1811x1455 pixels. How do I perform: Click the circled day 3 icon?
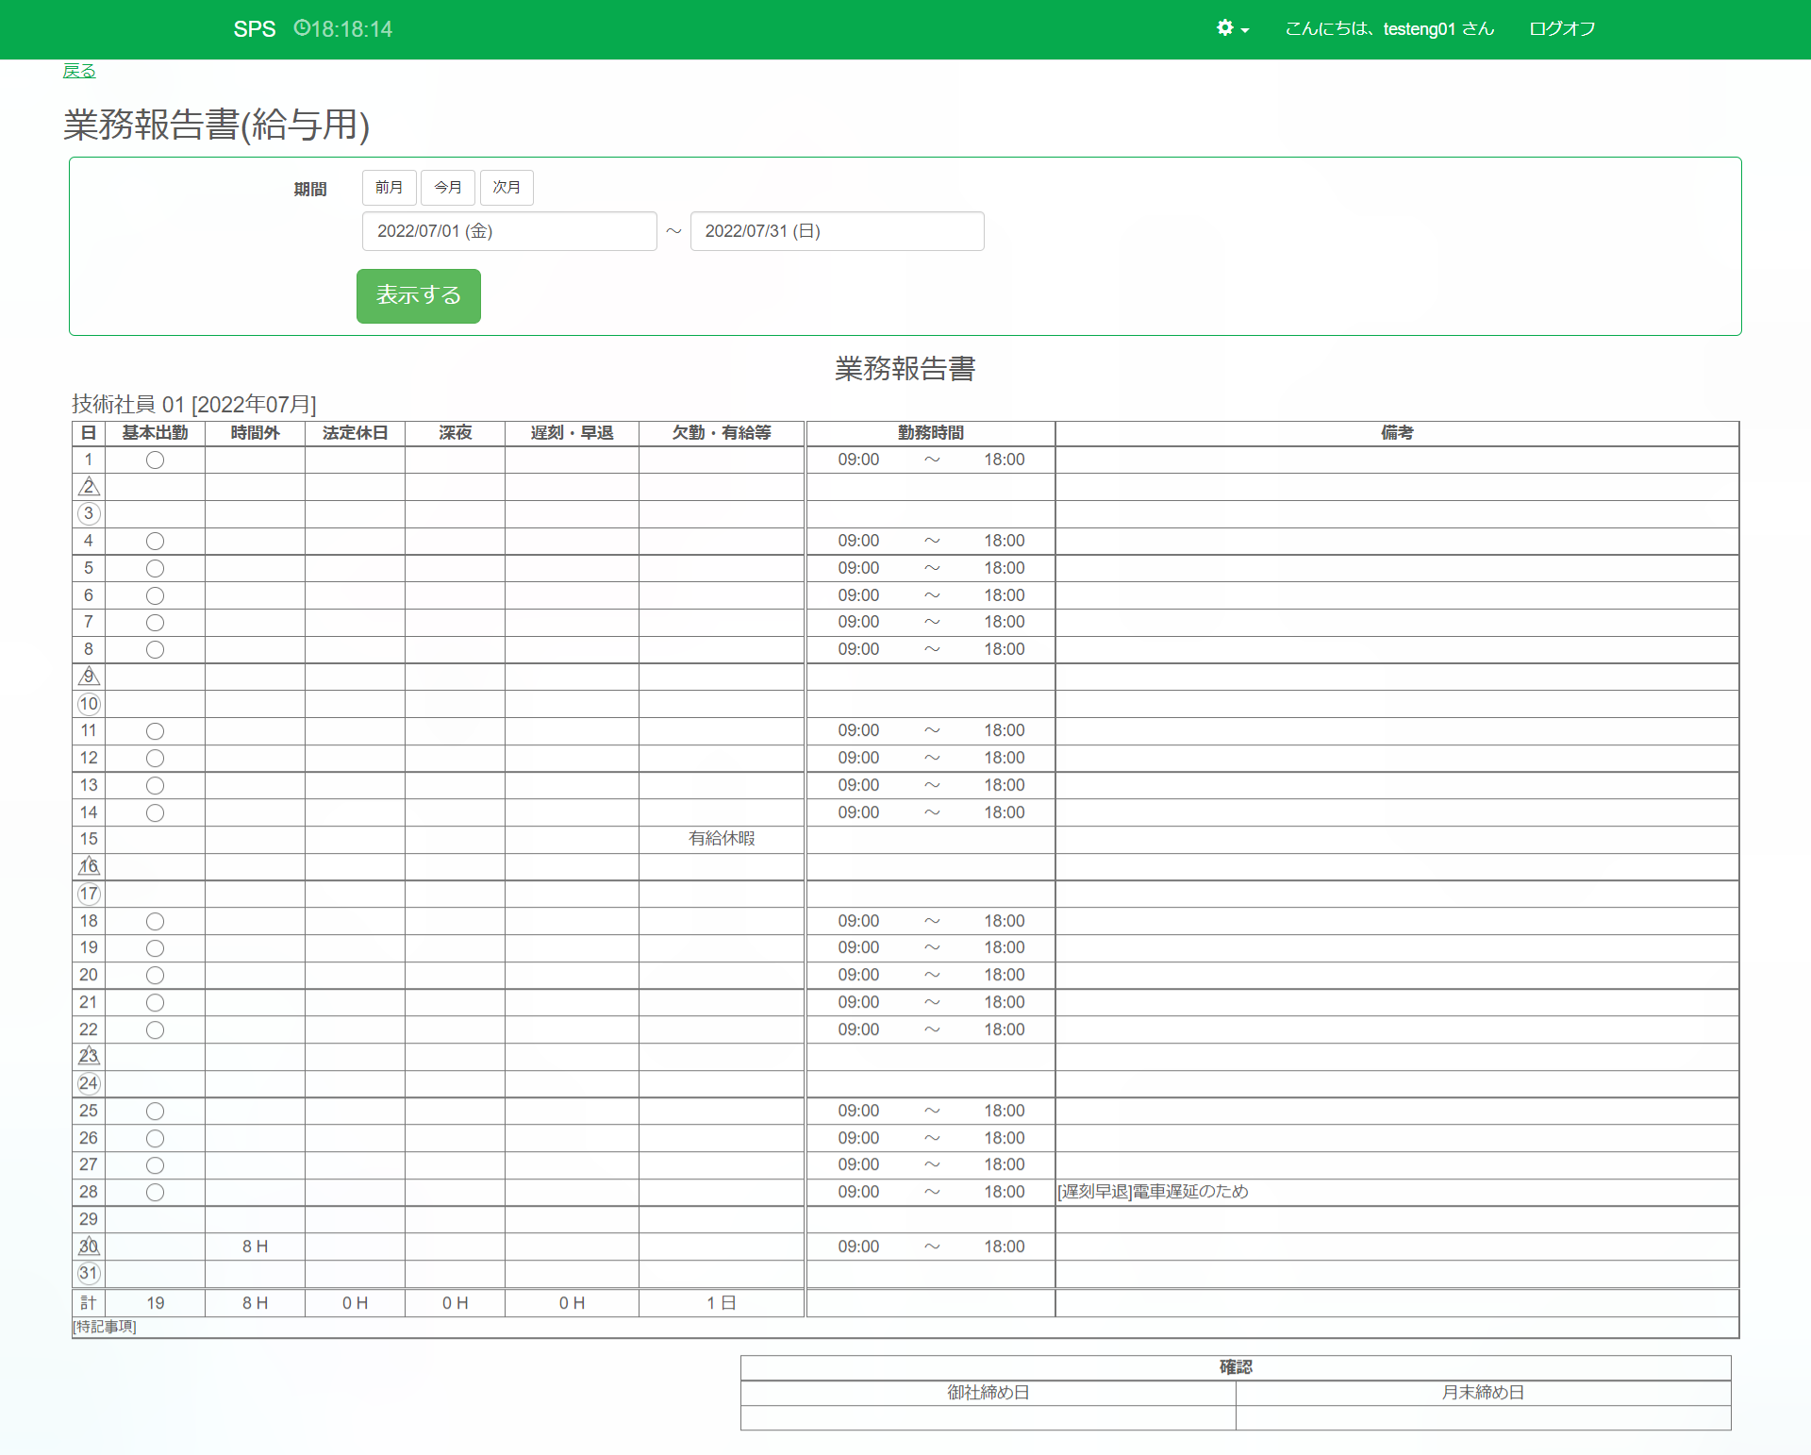[89, 513]
